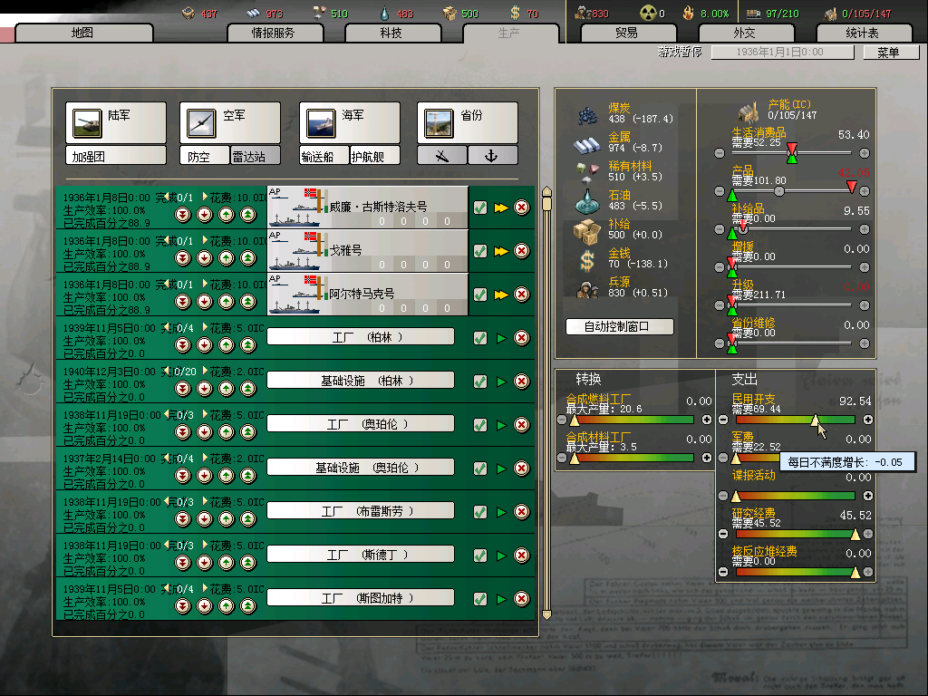Toggle the checkmark for 工厂（斯图加特）

pyautogui.click(x=480, y=599)
